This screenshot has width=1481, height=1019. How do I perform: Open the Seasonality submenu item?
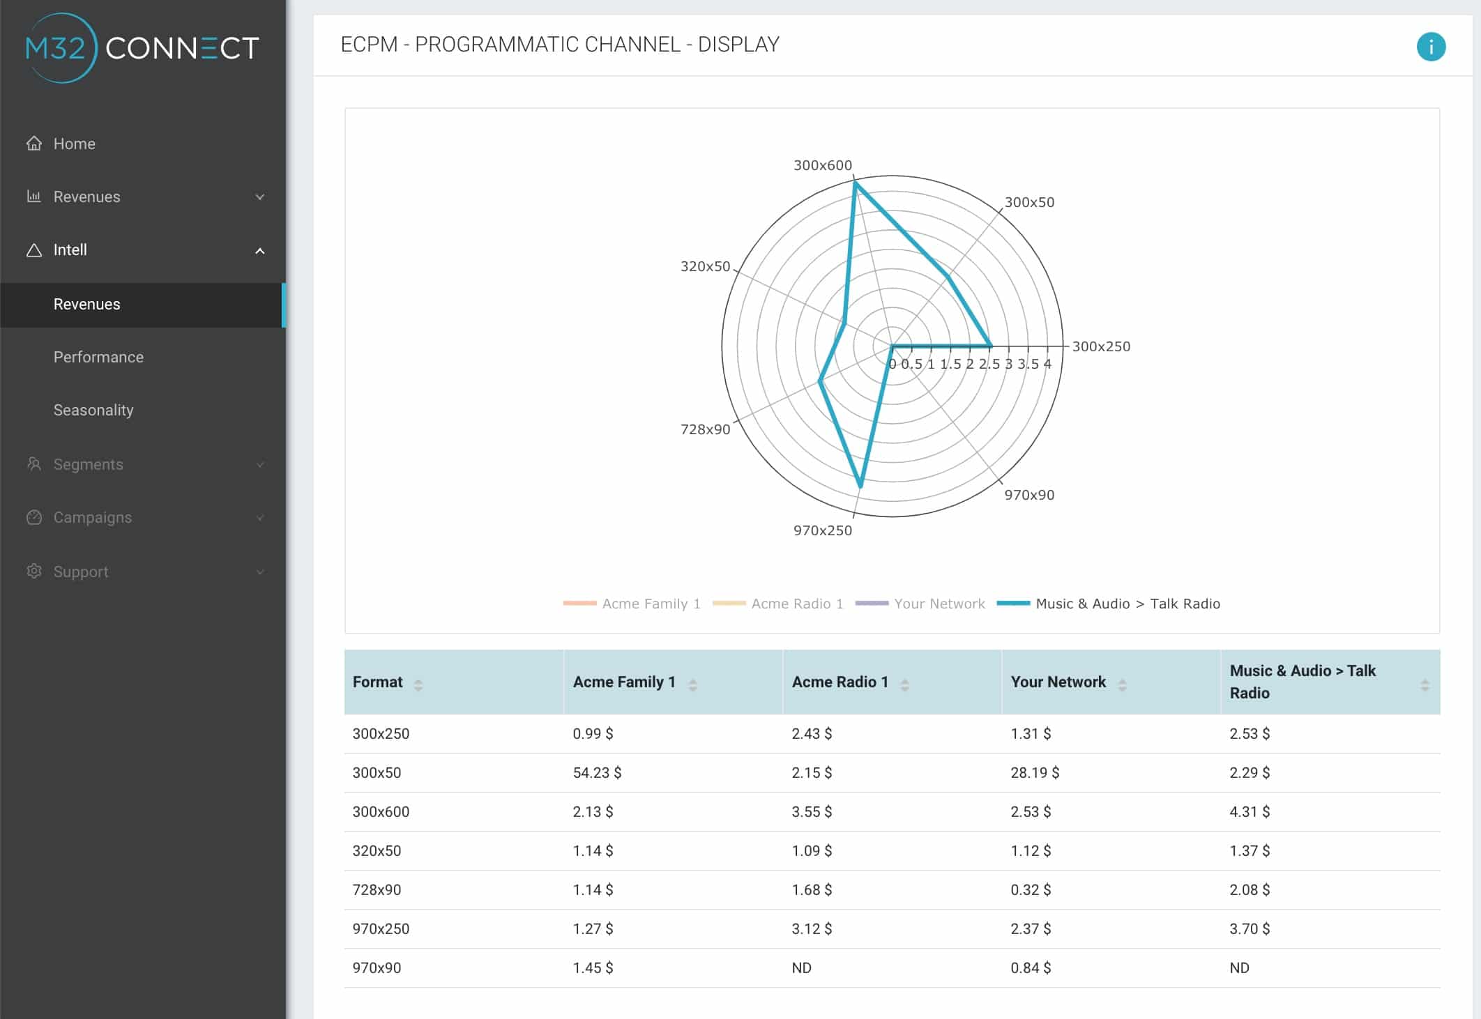(93, 410)
